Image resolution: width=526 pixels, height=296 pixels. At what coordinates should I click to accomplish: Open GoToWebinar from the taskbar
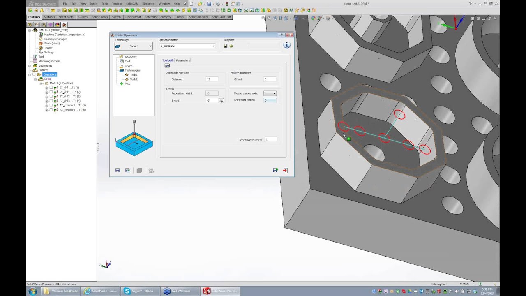(x=179, y=291)
